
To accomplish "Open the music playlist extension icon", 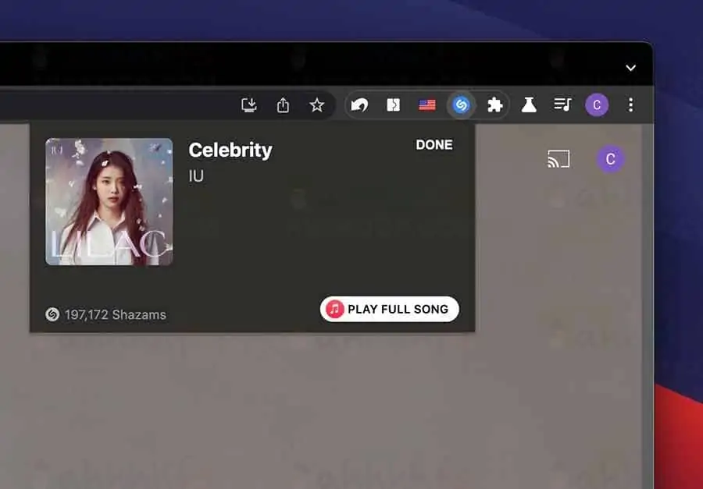I will point(563,105).
